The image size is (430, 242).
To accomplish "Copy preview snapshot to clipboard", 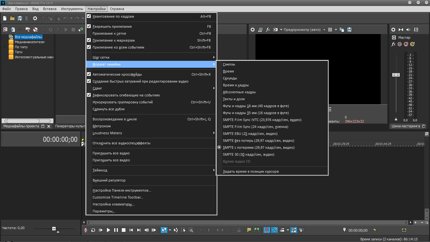I will click(x=342, y=30).
